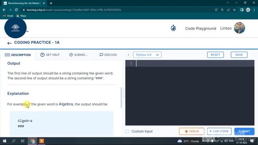Reload the current page

click(16, 10)
